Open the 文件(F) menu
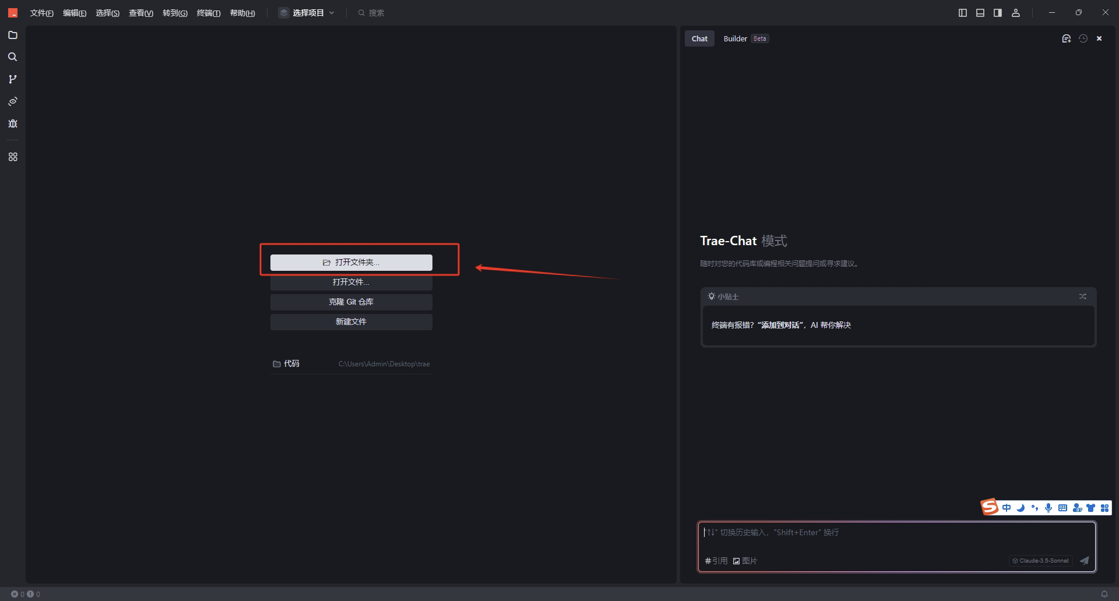This screenshot has width=1119, height=601. click(41, 13)
